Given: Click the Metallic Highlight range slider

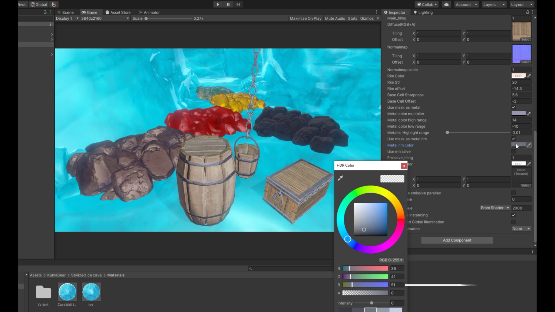Looking at the screenshot, I should pyautogui.click(x=478, y=133).
